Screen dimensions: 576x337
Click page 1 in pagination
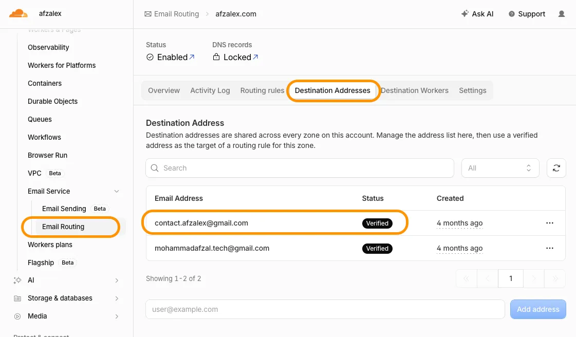pyautogui.click(x=511, y=278)
